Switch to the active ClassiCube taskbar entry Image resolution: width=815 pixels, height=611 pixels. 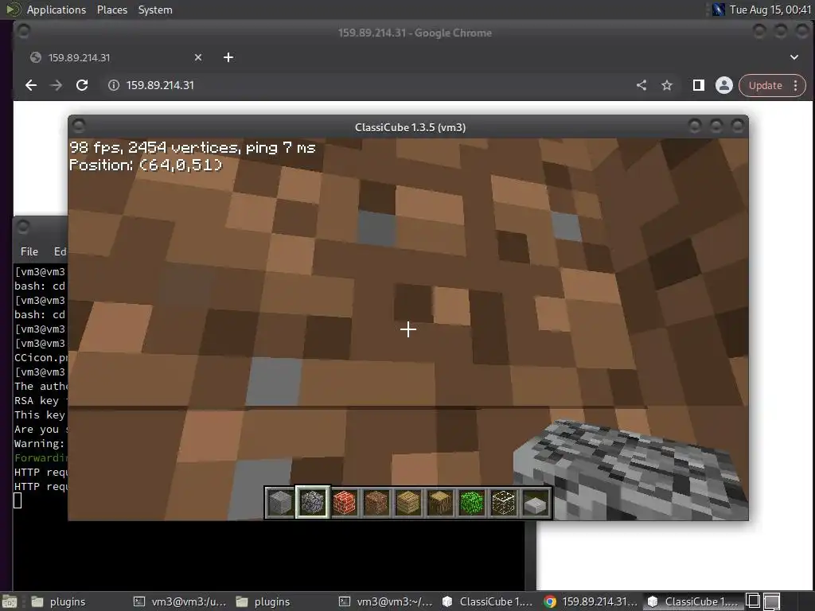693,601
